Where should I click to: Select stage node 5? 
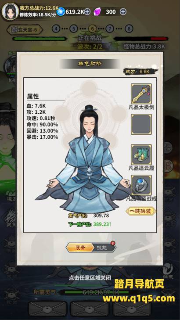74,29
